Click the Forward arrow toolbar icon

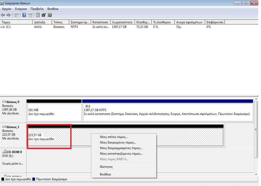click(9, 15)
